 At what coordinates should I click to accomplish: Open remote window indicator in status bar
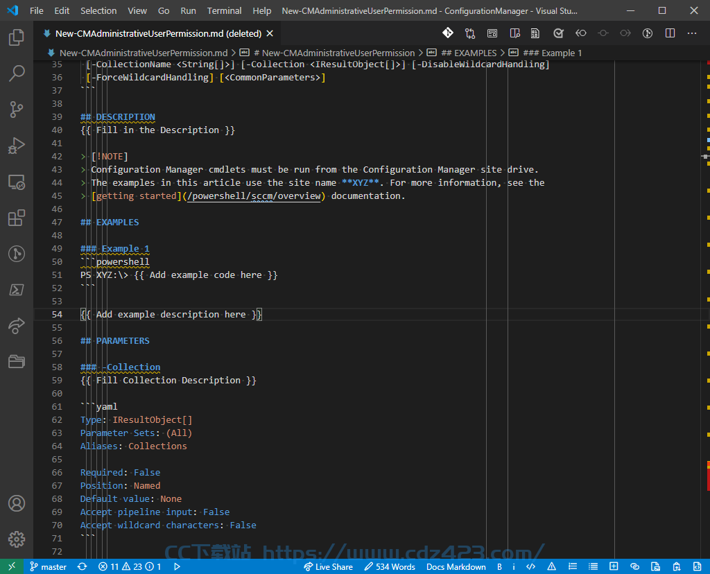[12, 566]
